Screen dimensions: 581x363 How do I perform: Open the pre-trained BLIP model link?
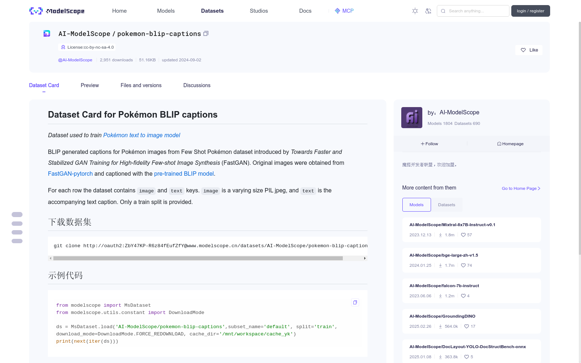[184, 174]
